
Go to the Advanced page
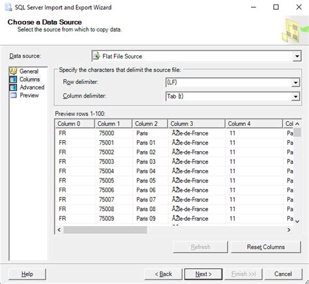pyautogui.click(x=32, y=87)
